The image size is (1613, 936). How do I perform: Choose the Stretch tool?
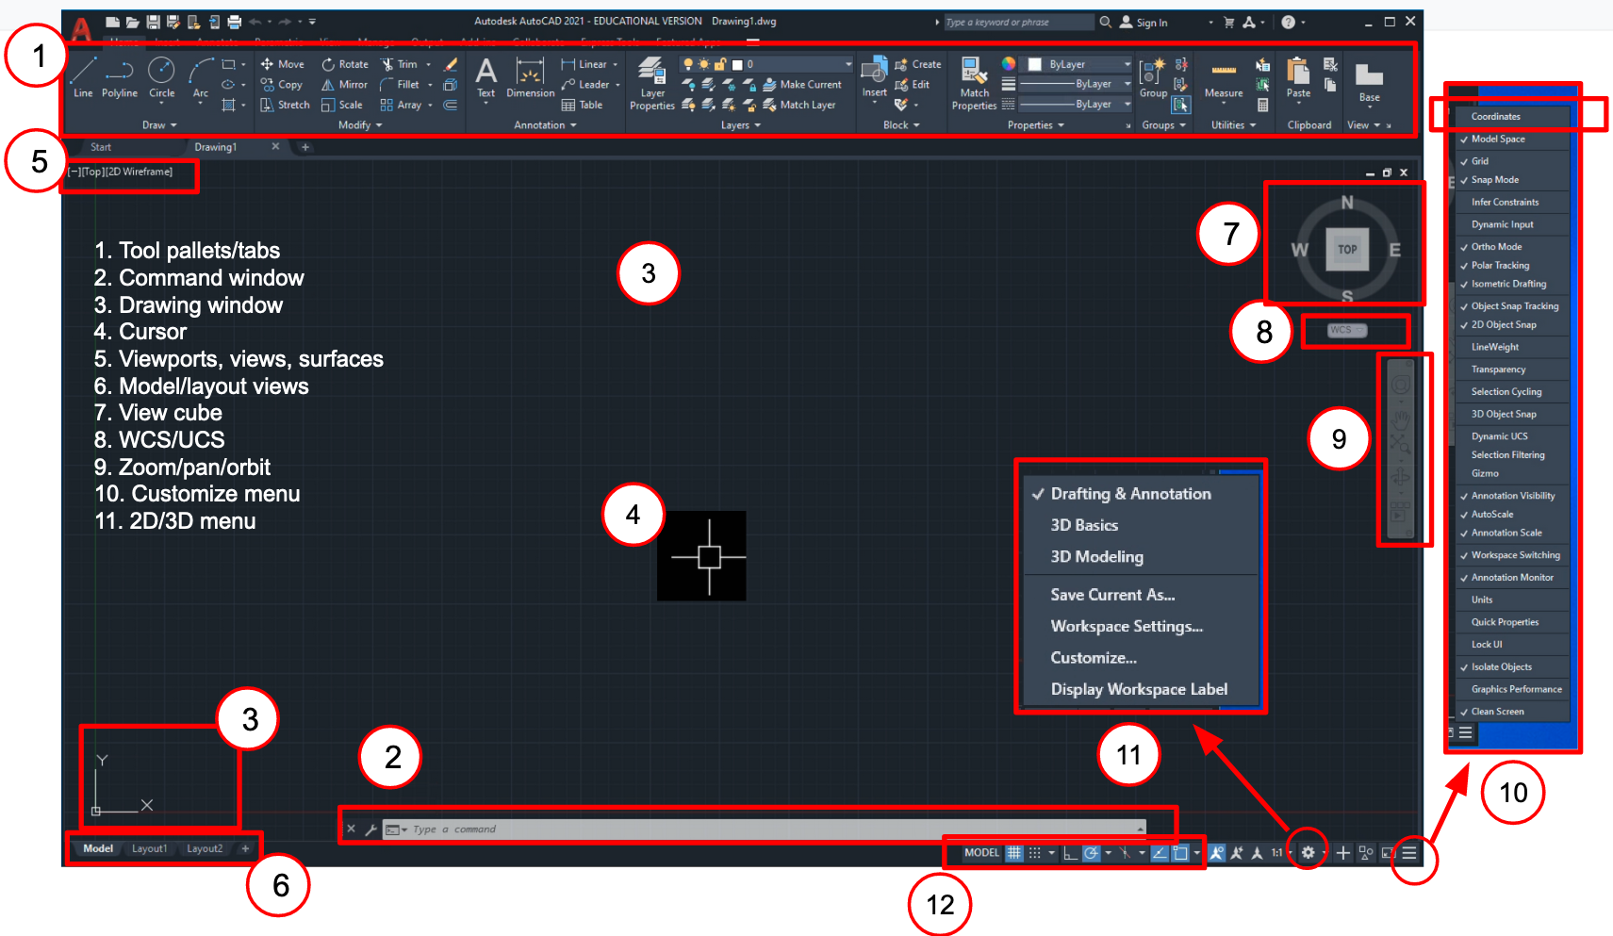pos(285,105)
